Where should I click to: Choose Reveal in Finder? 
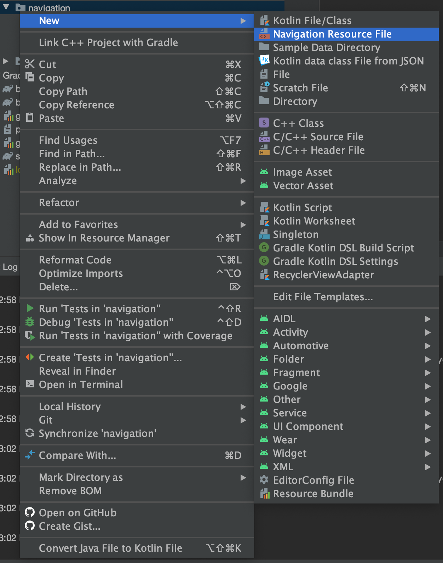point(137,371)
